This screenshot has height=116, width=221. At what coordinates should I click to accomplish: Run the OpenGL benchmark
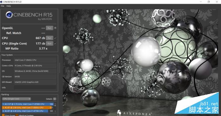coord(50,28)
